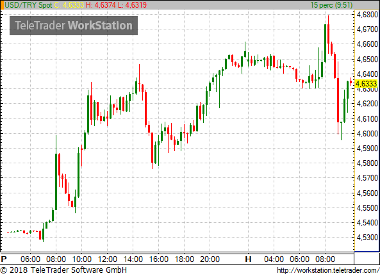Click the close value C: 4,6333
The image size is (380, 276).
pyautogui.click(x=69, y=5)
